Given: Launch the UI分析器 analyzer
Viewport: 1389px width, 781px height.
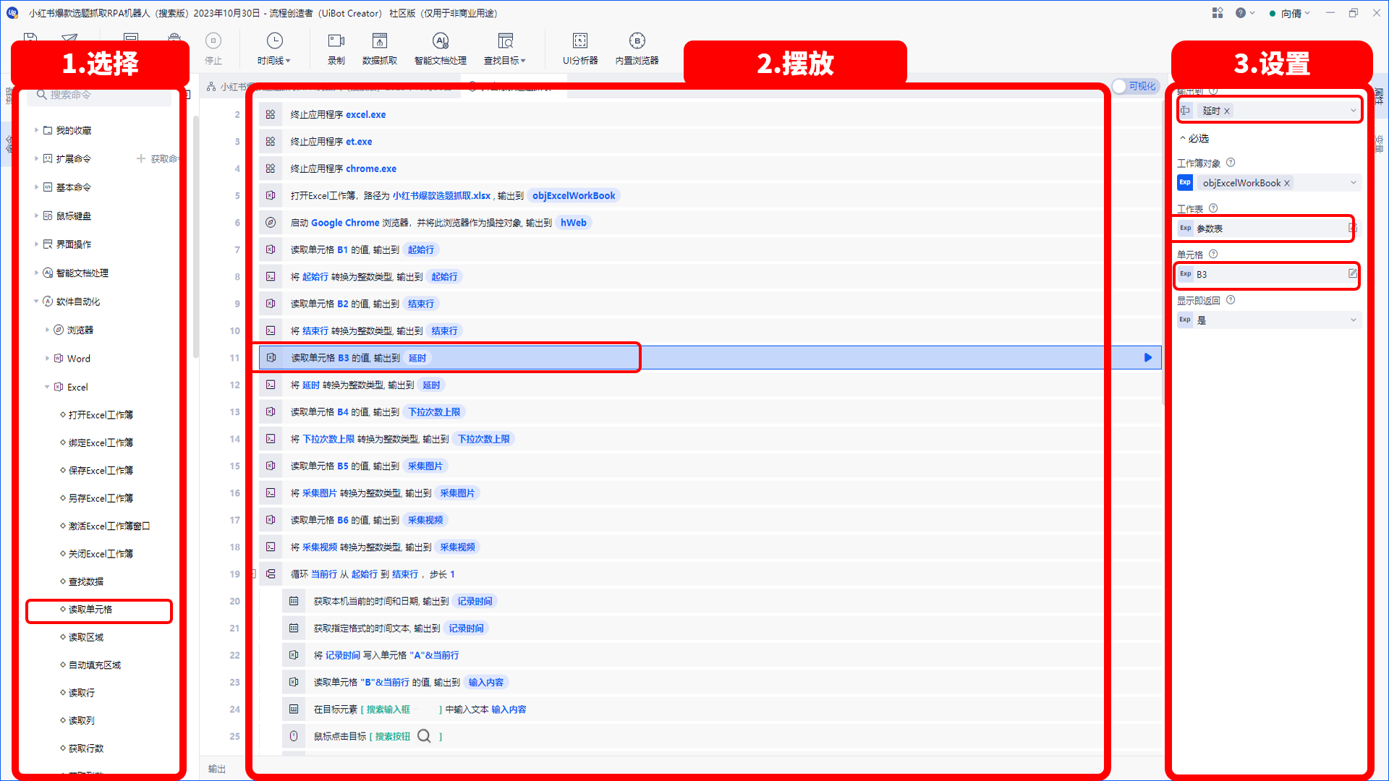Looking at the screenshot, I should click(x=580, y=48).
